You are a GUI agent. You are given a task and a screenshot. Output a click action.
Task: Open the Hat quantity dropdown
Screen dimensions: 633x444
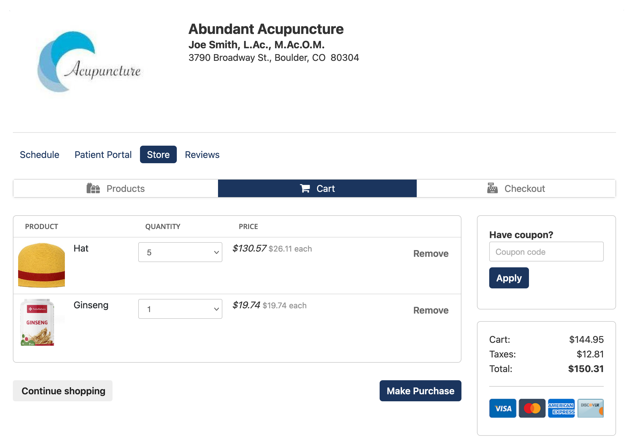pyautogui.click(x=180, y=252)
